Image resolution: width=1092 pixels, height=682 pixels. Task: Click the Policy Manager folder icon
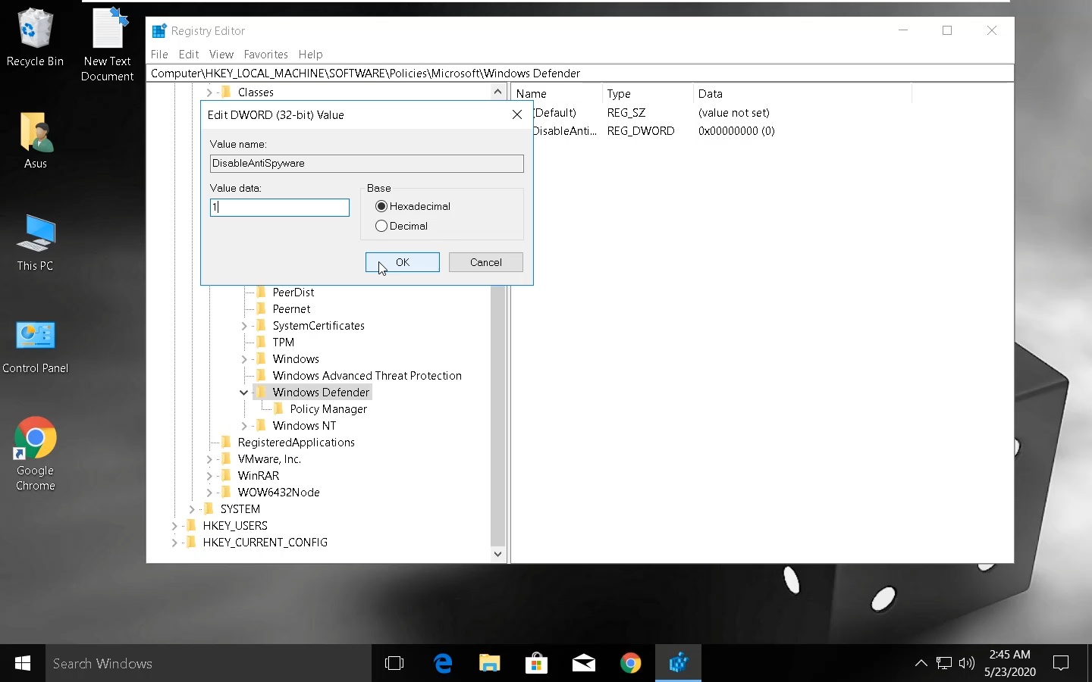coord(278,408)
